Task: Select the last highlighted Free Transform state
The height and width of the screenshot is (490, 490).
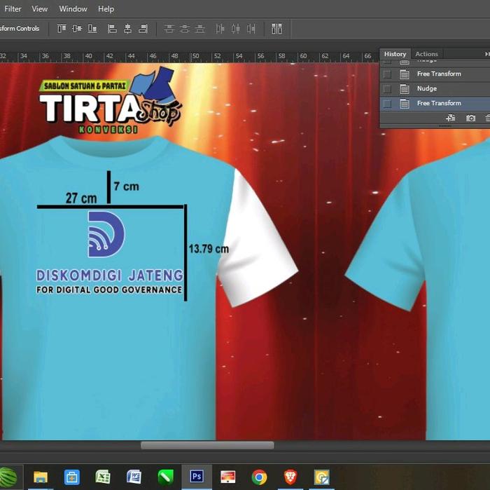Action: coord(435,103)
